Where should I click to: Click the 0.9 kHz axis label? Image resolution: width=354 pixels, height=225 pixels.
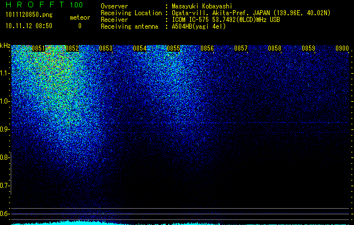(x=5, y=129)
